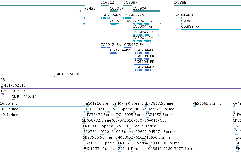241x153 pixels.
Task: Select the CG6904 gene span bar
Action: [x=146, y=11]
